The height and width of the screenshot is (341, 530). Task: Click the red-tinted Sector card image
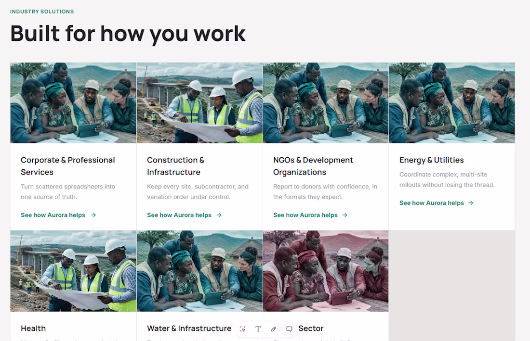(326, 271)
